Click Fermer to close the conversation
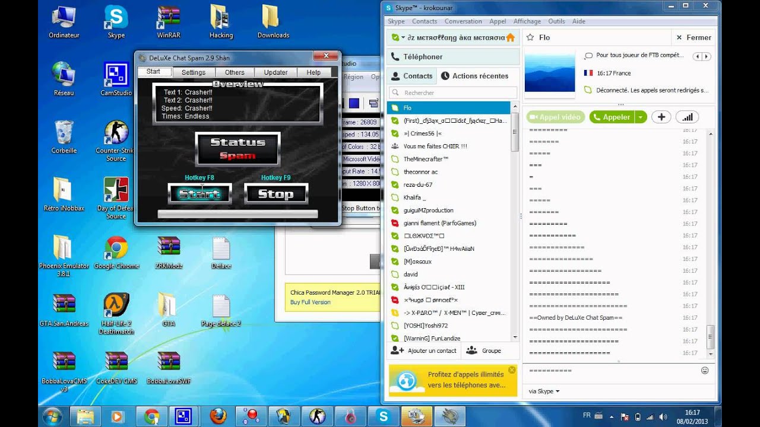 point(693,37)
